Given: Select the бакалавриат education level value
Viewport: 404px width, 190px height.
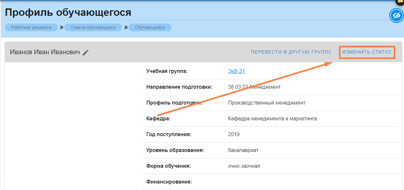Looking at the screenshot, I should pos(243,150).
